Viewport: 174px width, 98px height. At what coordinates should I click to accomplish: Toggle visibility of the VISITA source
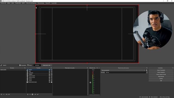(49, 79)
